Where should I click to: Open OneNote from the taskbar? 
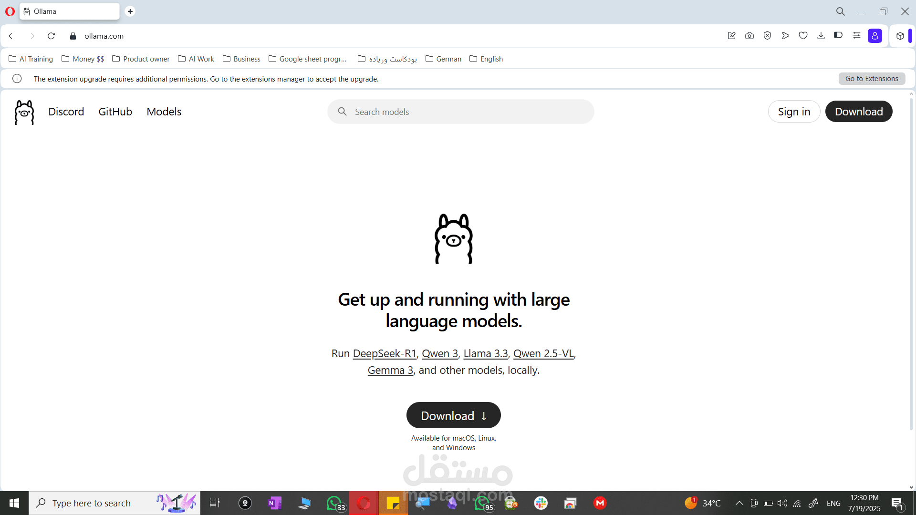point(275,503)
